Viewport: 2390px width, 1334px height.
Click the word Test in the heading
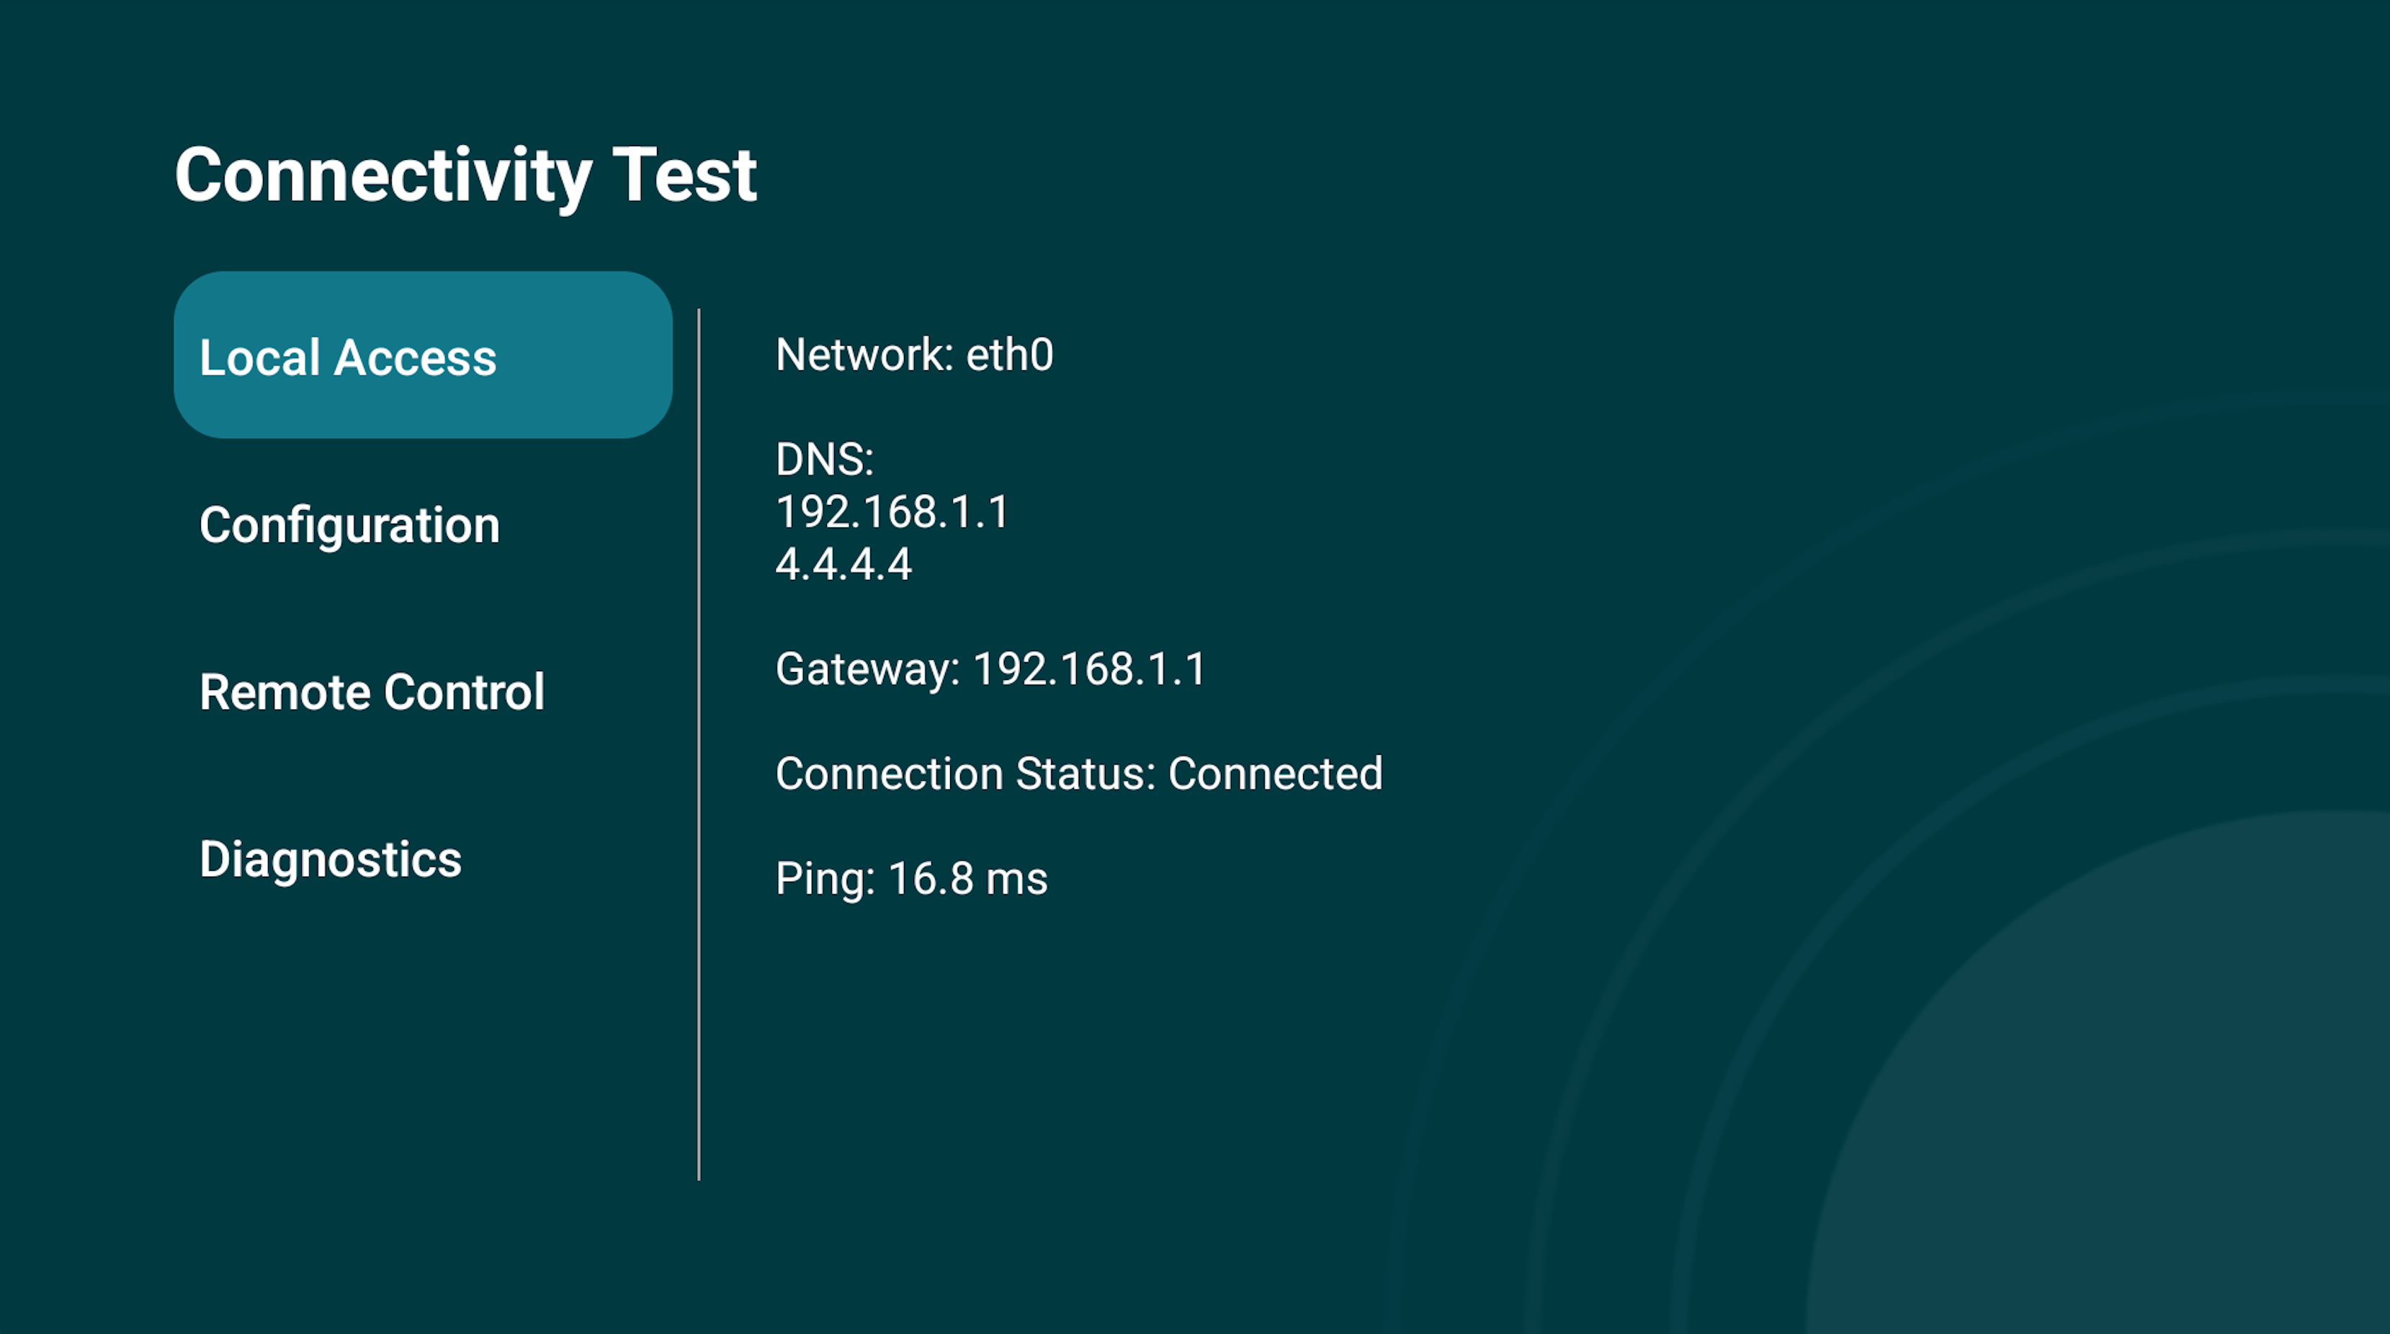click(x=685, y=175)
